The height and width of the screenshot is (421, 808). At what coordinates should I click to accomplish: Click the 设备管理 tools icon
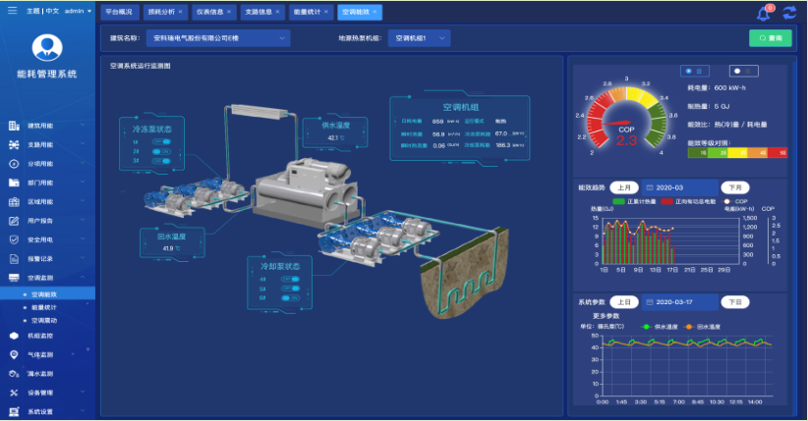pos(14,393)
